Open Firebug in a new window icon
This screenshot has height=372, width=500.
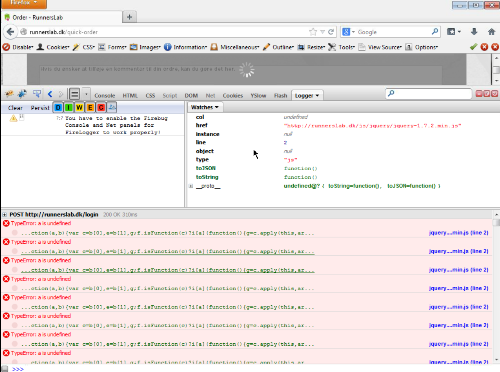click(487, 94)
